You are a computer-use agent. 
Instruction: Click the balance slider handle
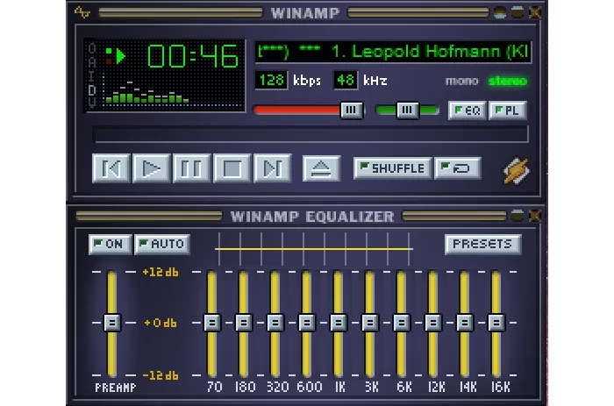(407, 110)
